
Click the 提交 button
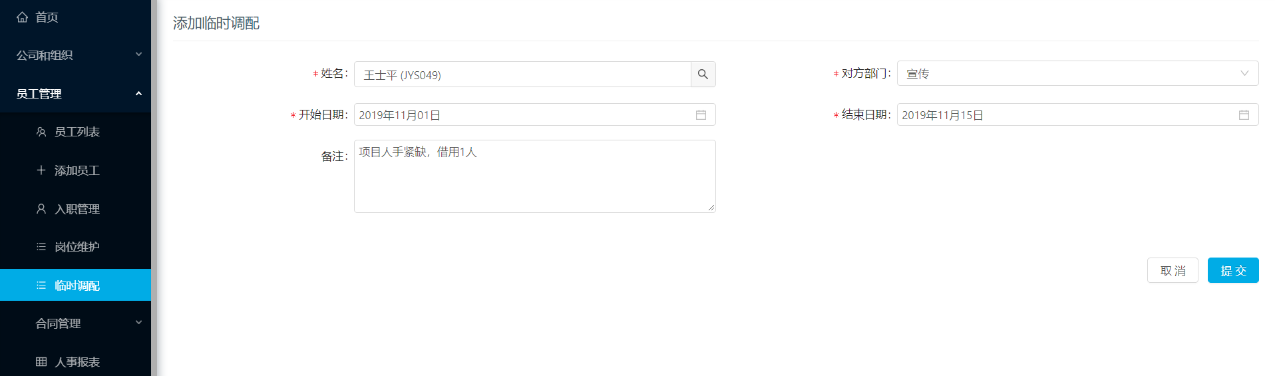1233,270
